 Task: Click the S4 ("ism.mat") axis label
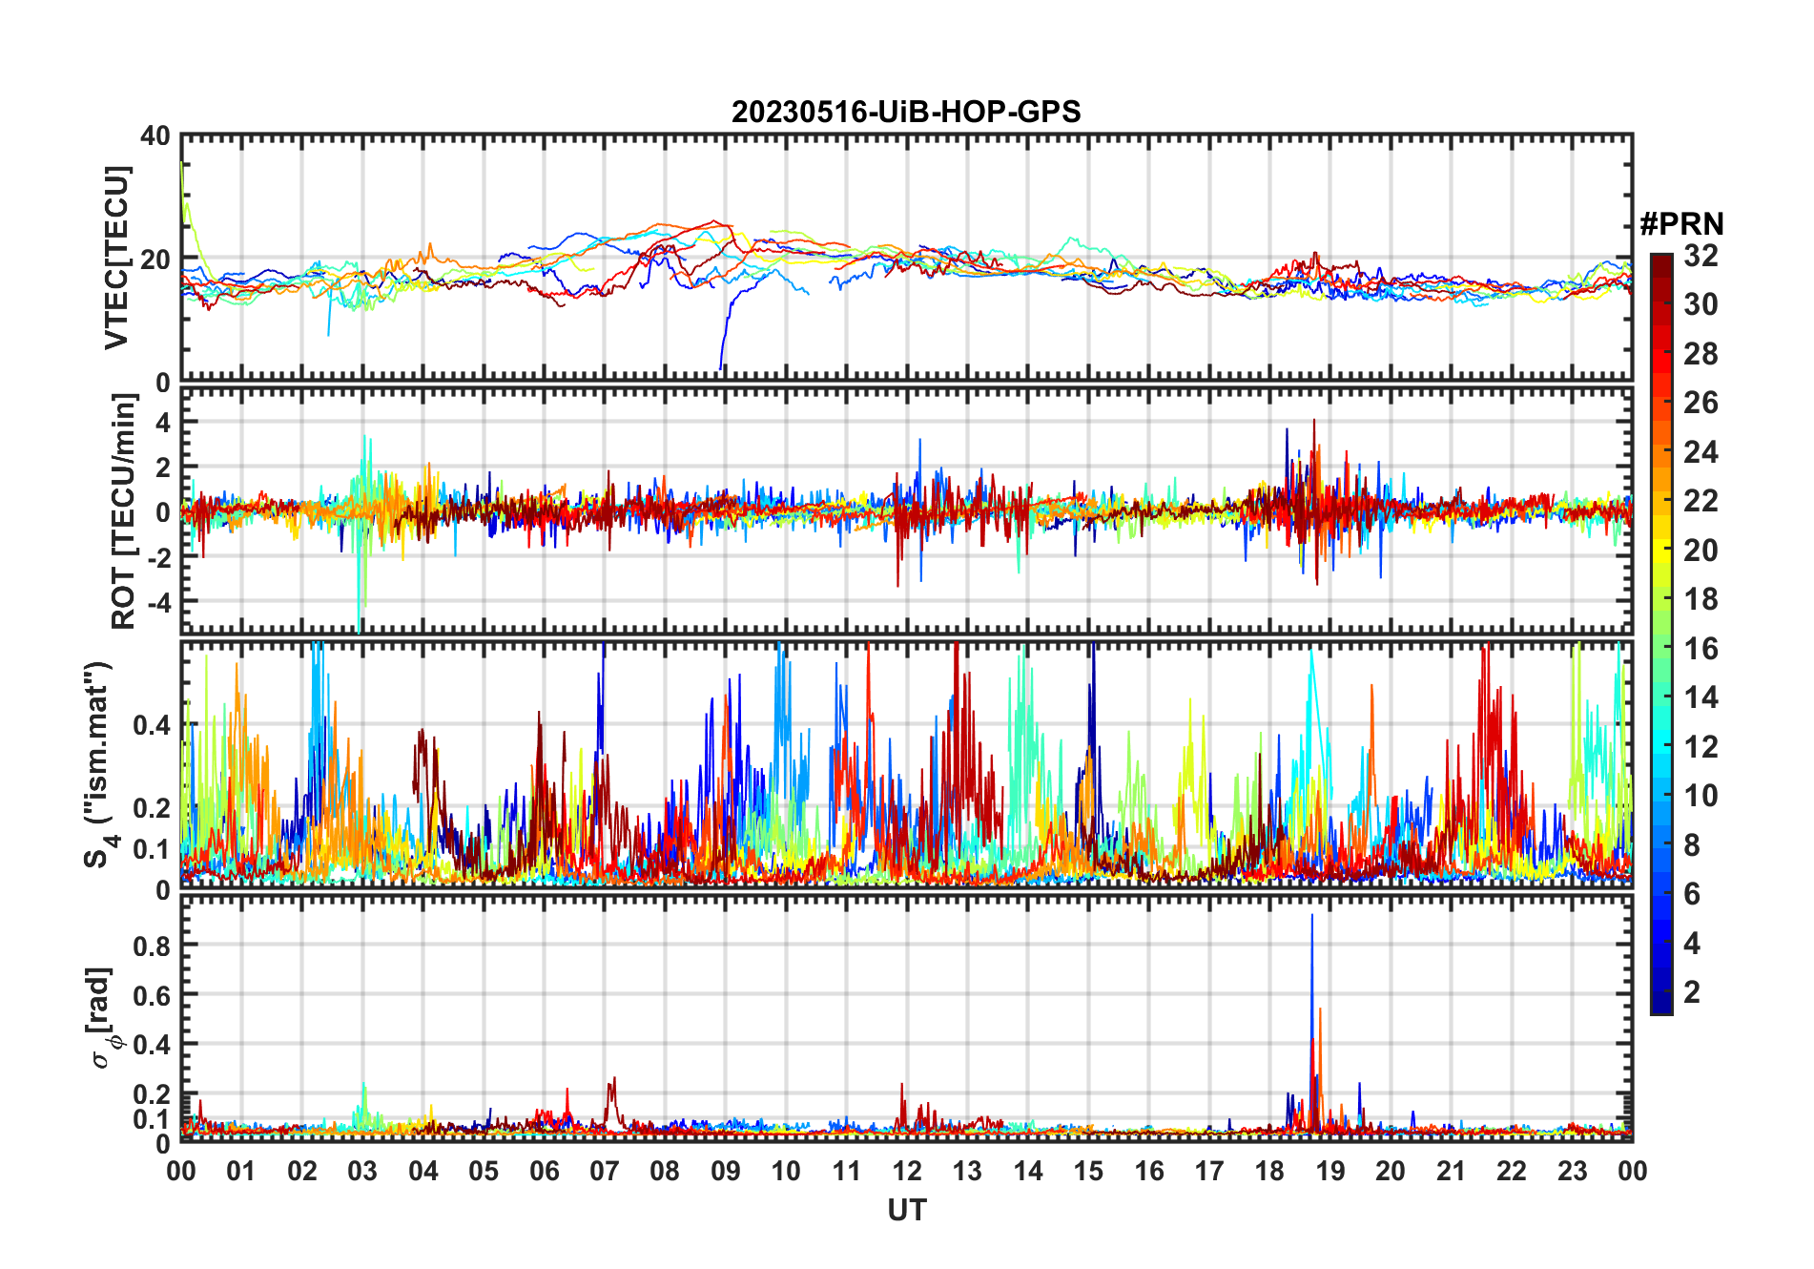99,765
